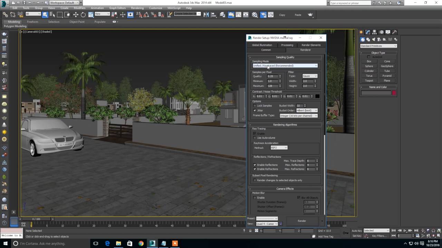Toggle the selection lock padlock icon
Image resolution: width=442 pixels, height=248 pixels.
pos(250,231)
